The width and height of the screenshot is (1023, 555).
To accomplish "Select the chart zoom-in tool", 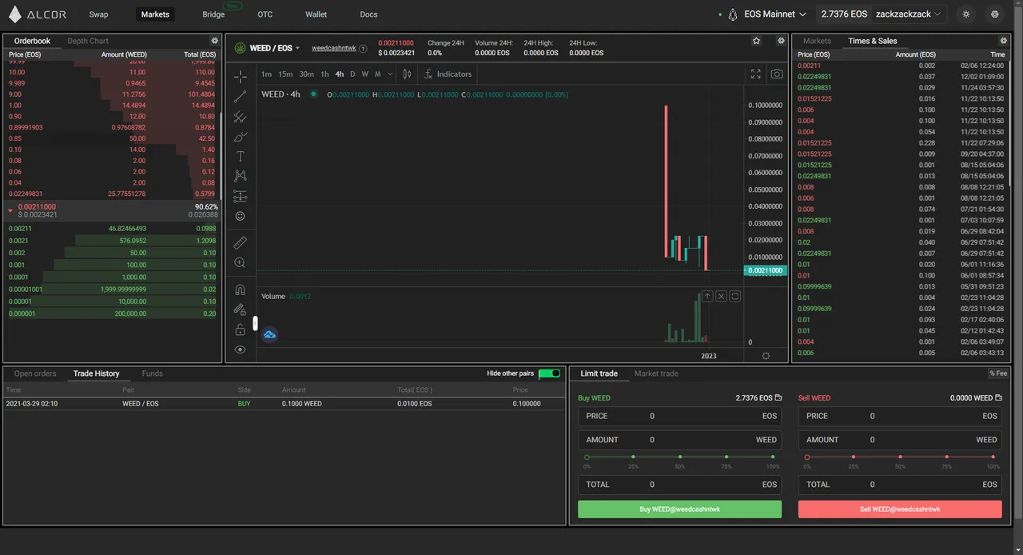I will coord(240,262).
